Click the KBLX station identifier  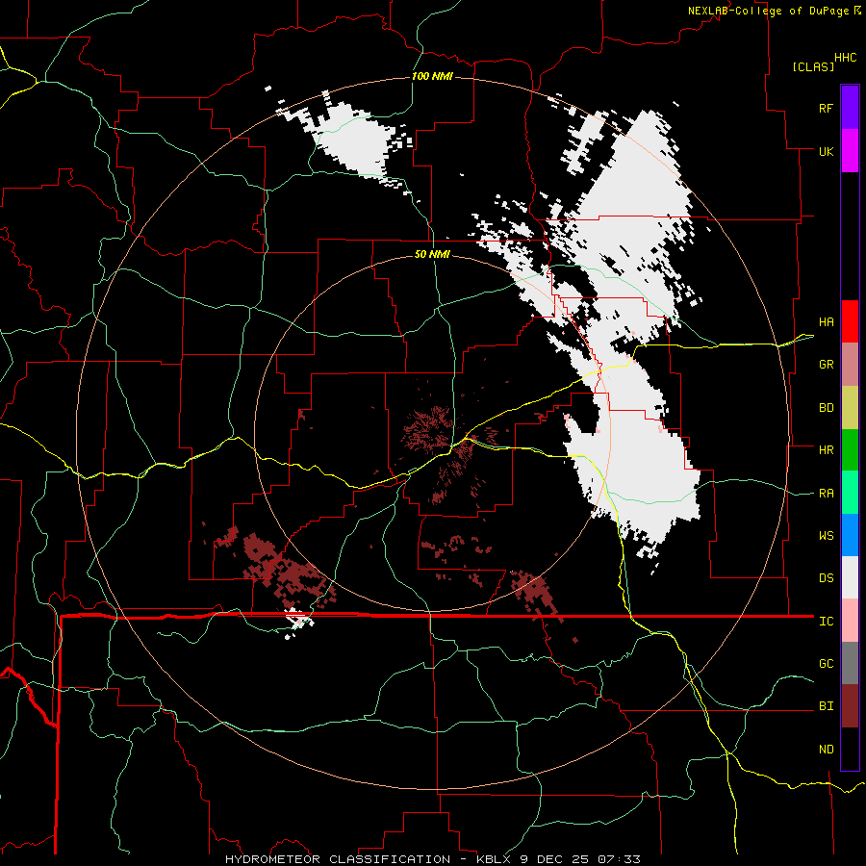tap(495, 859)
